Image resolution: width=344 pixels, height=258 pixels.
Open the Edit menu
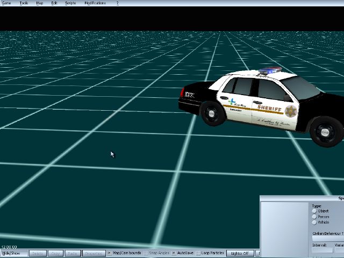click(x=54, y=3)
